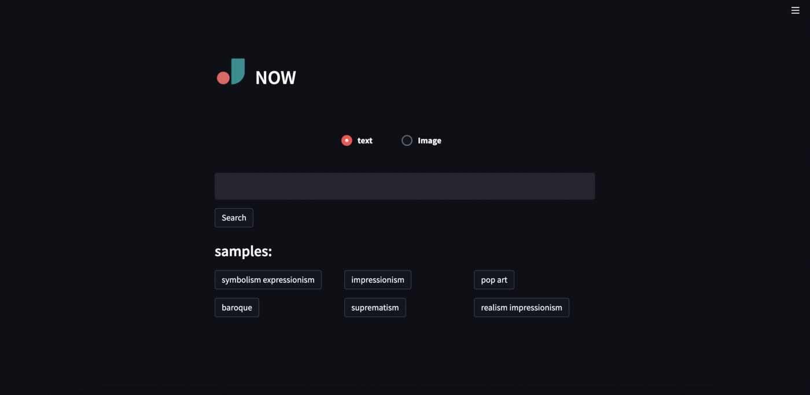The height and width of the screenshot is (395, 810).
Task: Focus the search query text field
Action: pos(404,186)
